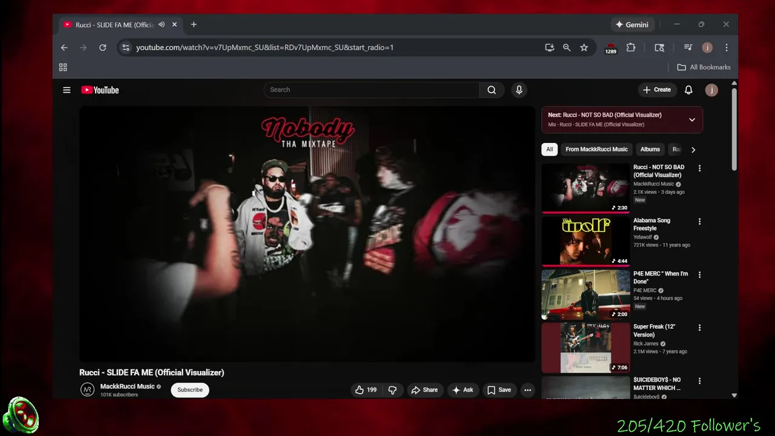This screenshot has width=775, height=436.
Task: Expand the Mix playlist panel chevron
Action: [692, 120]
